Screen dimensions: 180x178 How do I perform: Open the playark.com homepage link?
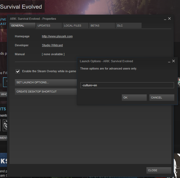pyautogui.click(x=57, y=36)
